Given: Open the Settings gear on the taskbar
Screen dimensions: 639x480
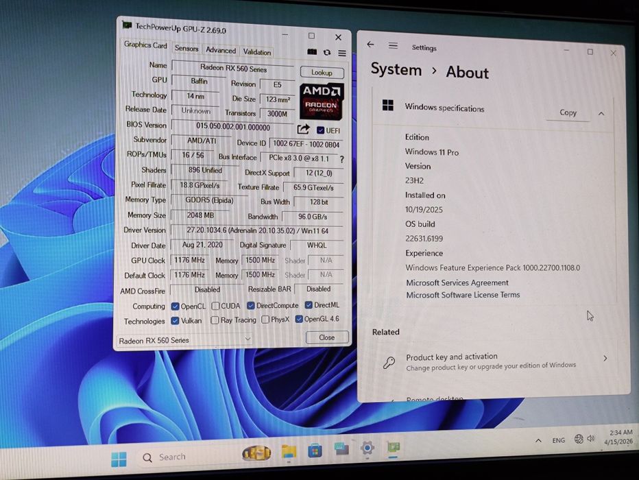Looking at the screenshot, I should (367, 448).
